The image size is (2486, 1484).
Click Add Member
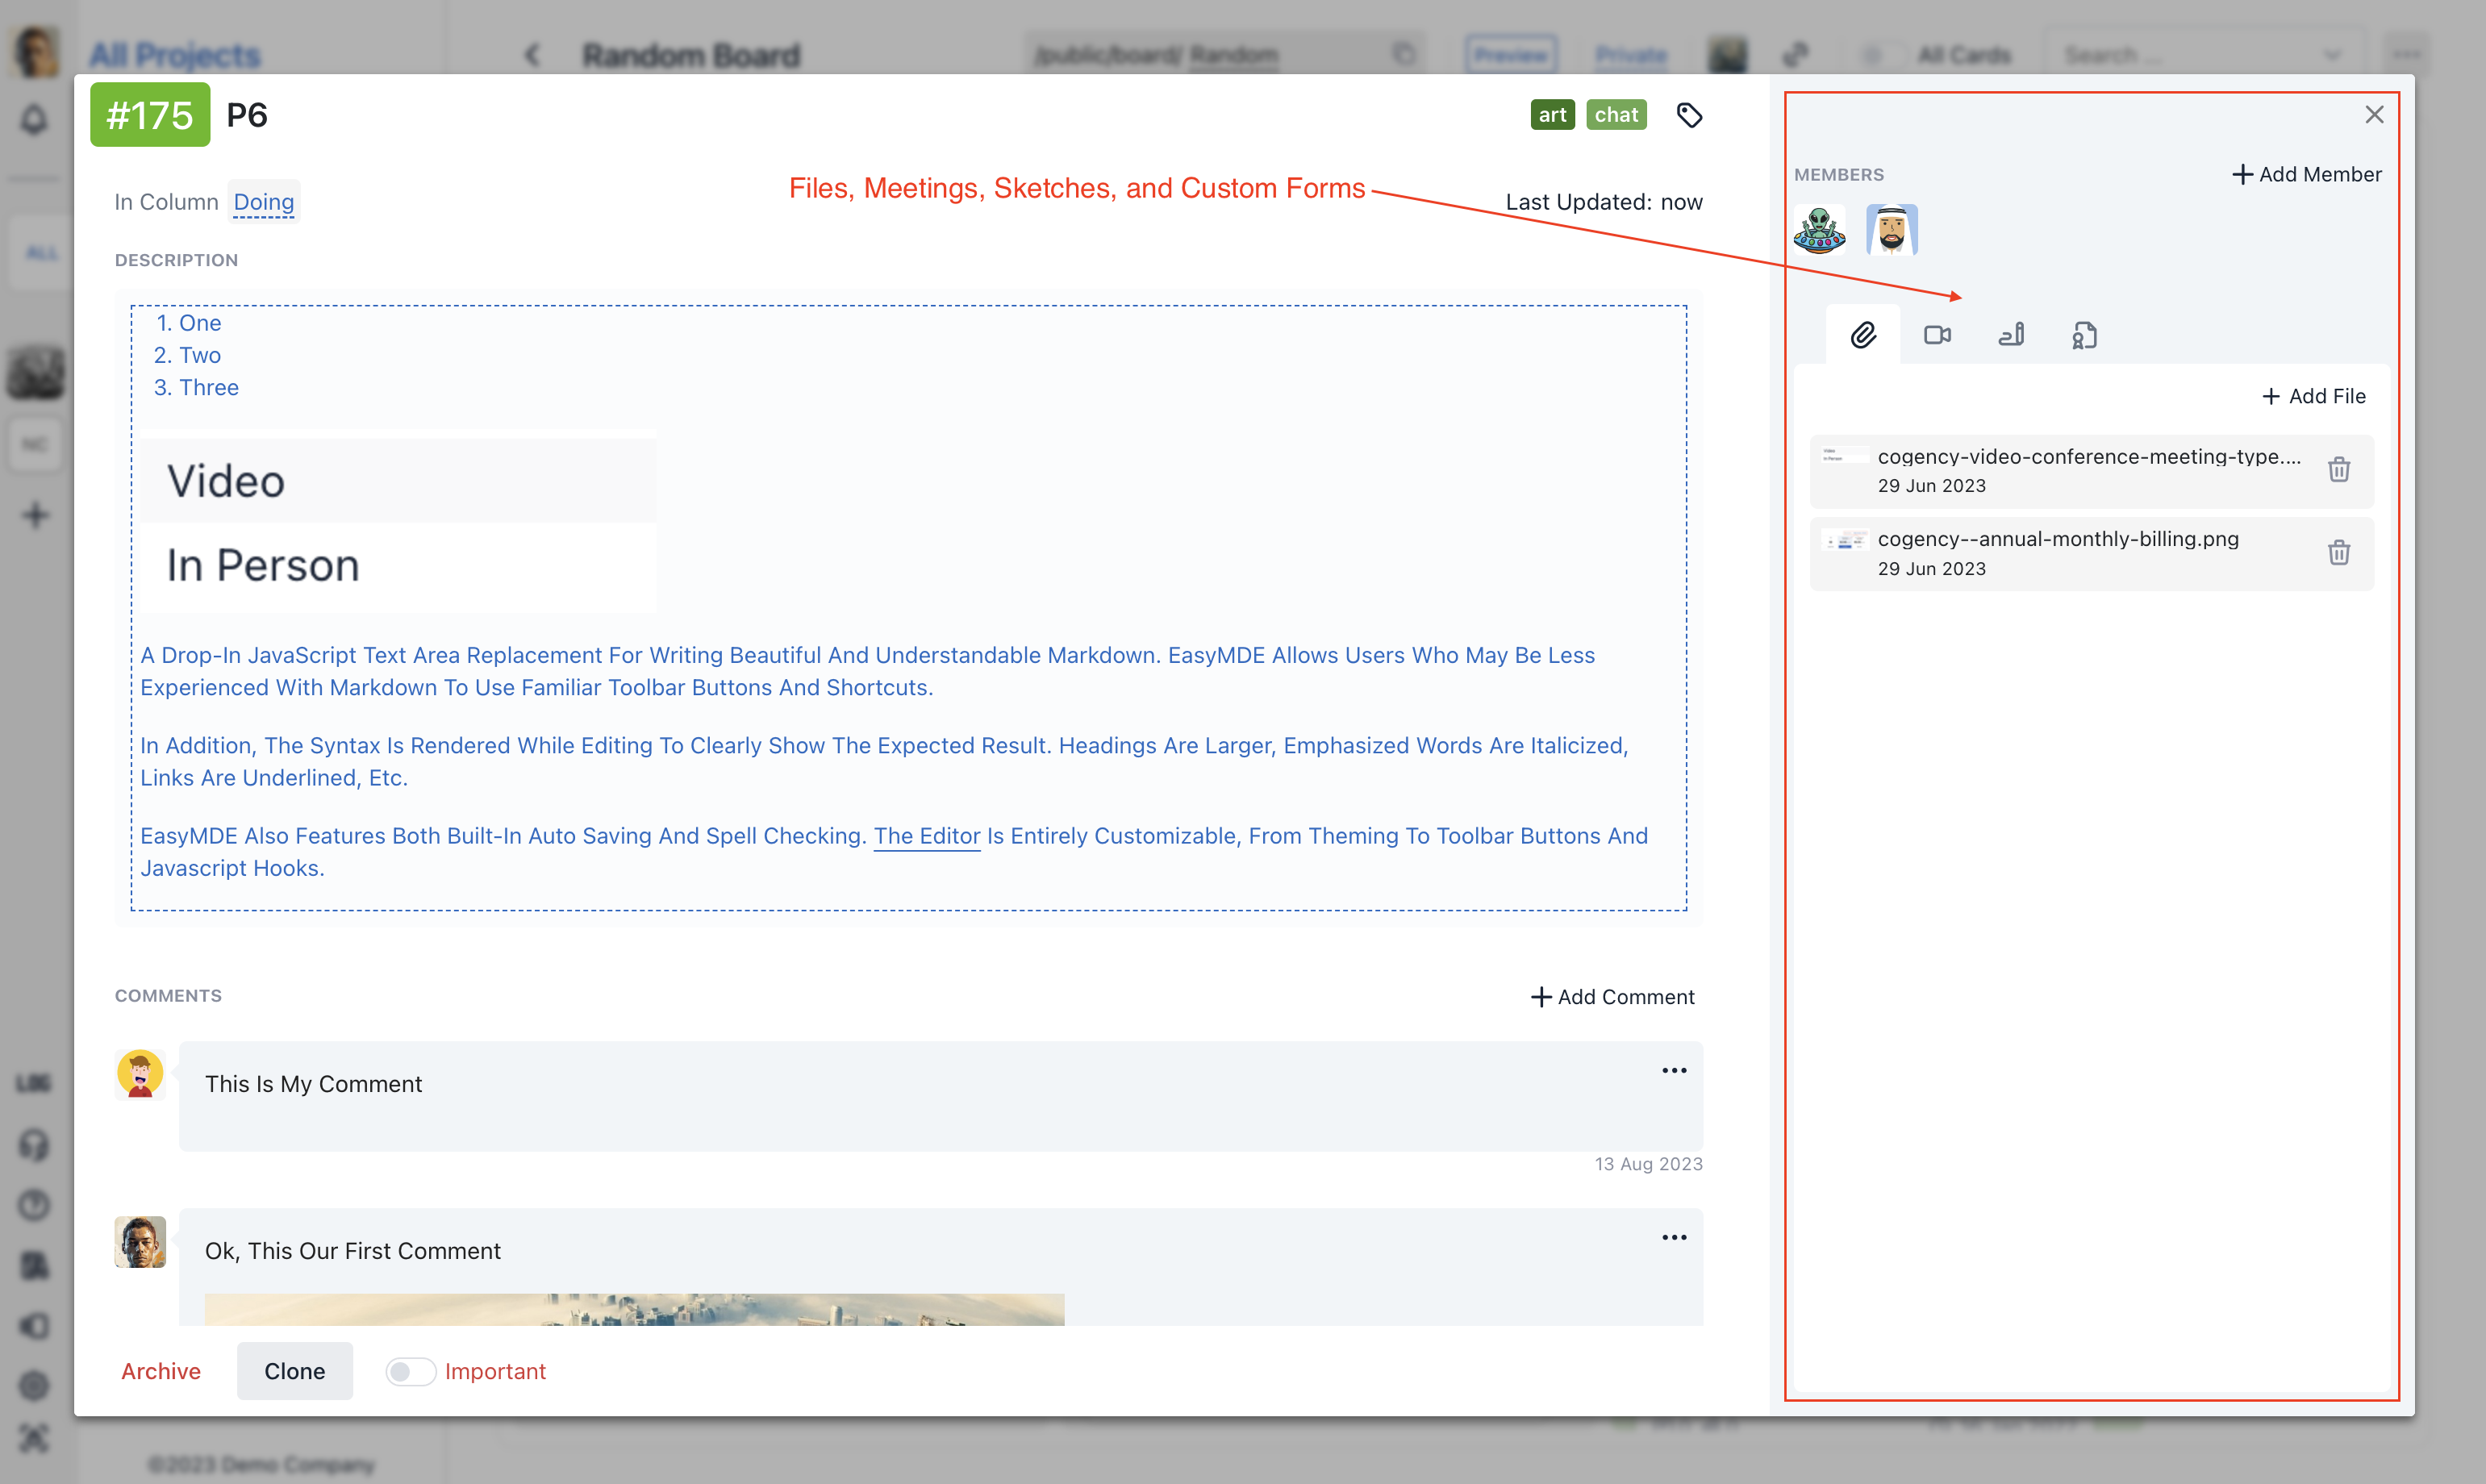(x=2307, y=175)
